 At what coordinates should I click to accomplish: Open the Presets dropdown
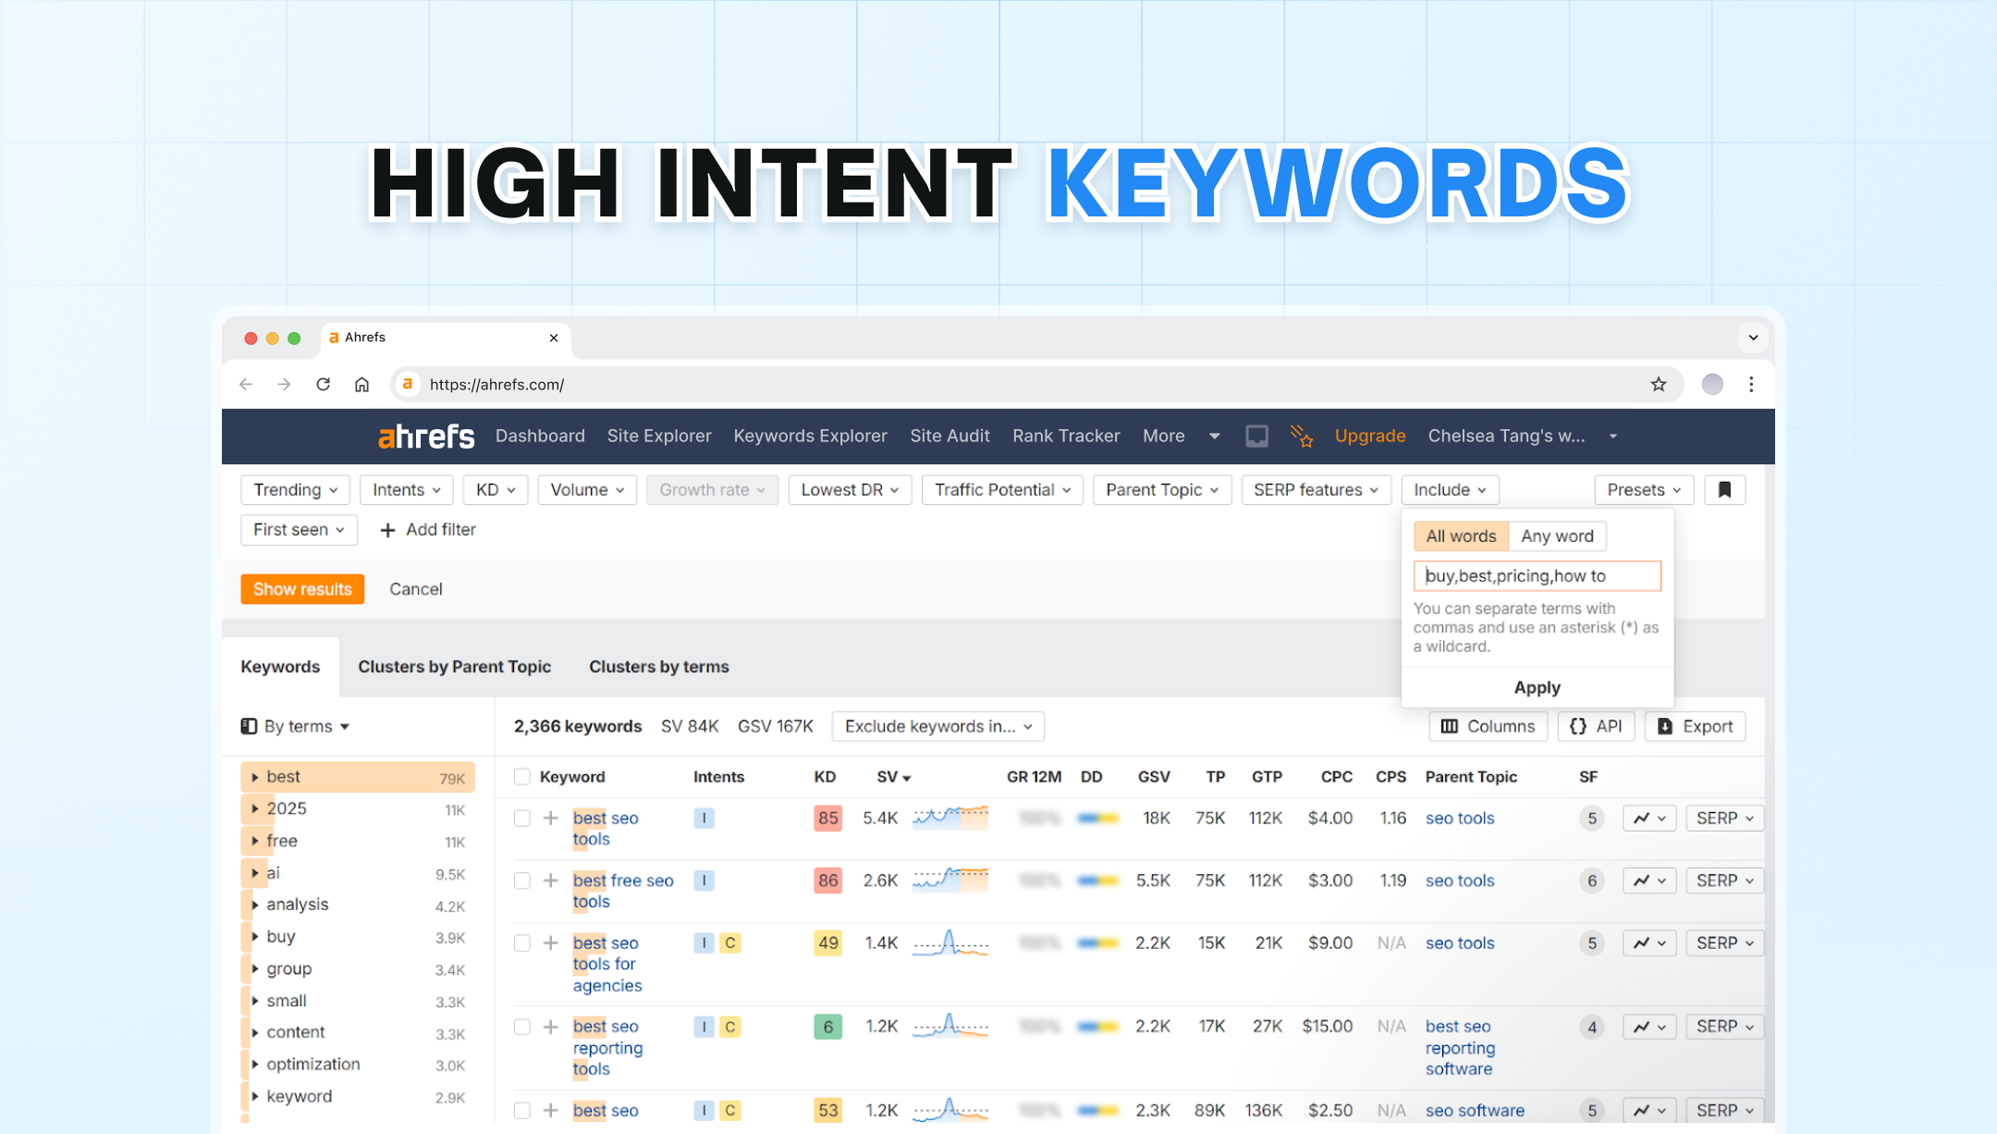1644,489
